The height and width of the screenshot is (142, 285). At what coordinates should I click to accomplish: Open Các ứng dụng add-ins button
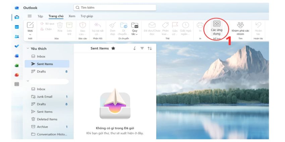[x=217, y=28]
